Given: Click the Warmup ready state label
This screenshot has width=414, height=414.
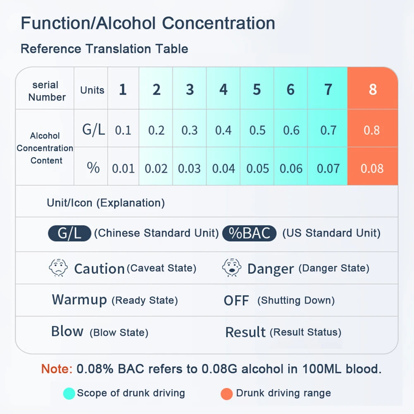Looking at the screenshot, I should click(79, 299).
